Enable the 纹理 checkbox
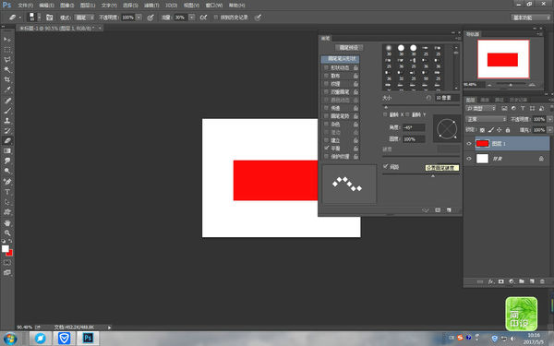The height and width of the screenshot is (346, 554). (x=327, y=84)
